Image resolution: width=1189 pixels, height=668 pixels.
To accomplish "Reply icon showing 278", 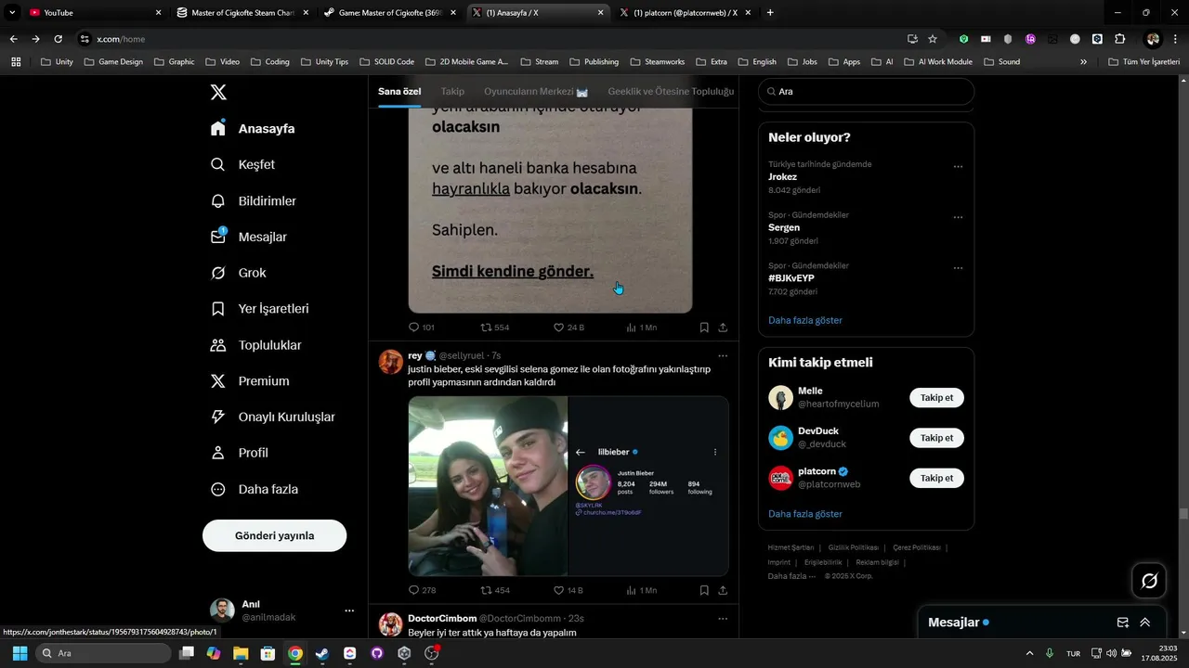I will 414,590.
